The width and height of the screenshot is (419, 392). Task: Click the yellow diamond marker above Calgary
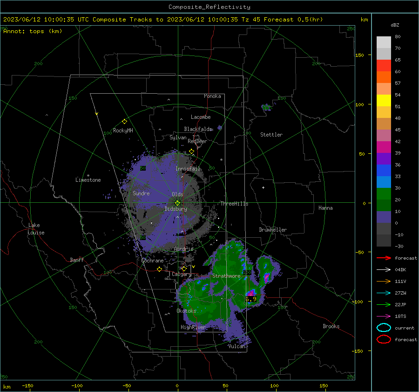[x=184, y=268]
